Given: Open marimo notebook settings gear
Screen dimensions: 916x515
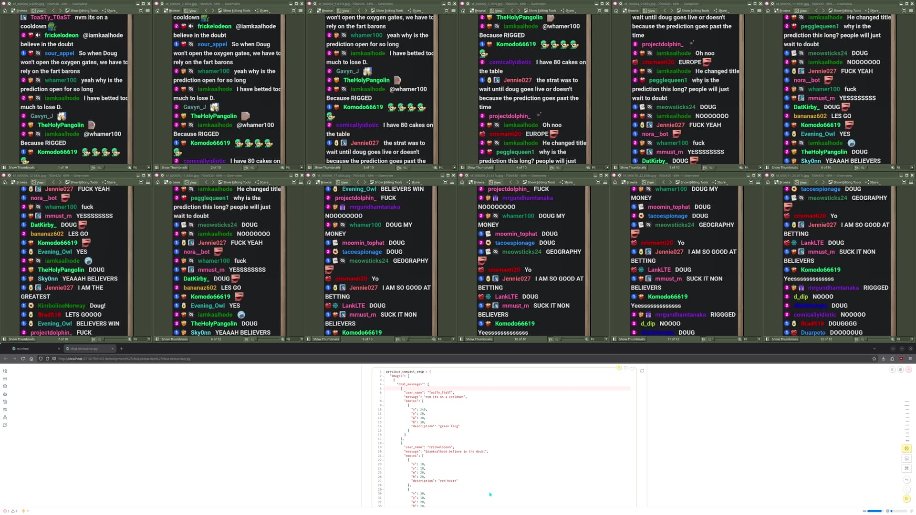Looking at the screenshot, I should coord(900,370).
